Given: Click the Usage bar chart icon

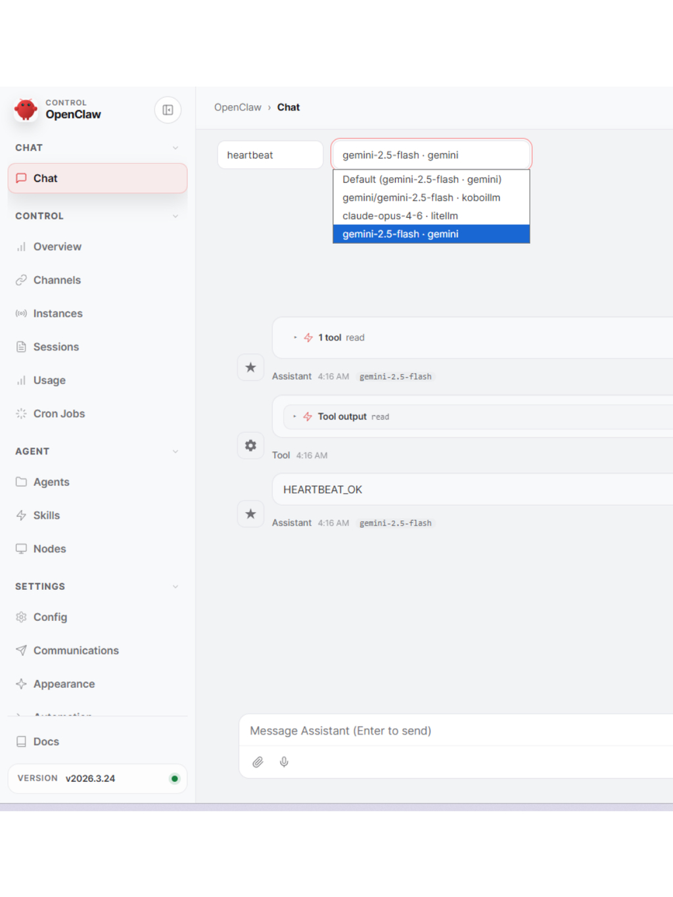Looking at the screenshot, I should click(x=21, y=380).
